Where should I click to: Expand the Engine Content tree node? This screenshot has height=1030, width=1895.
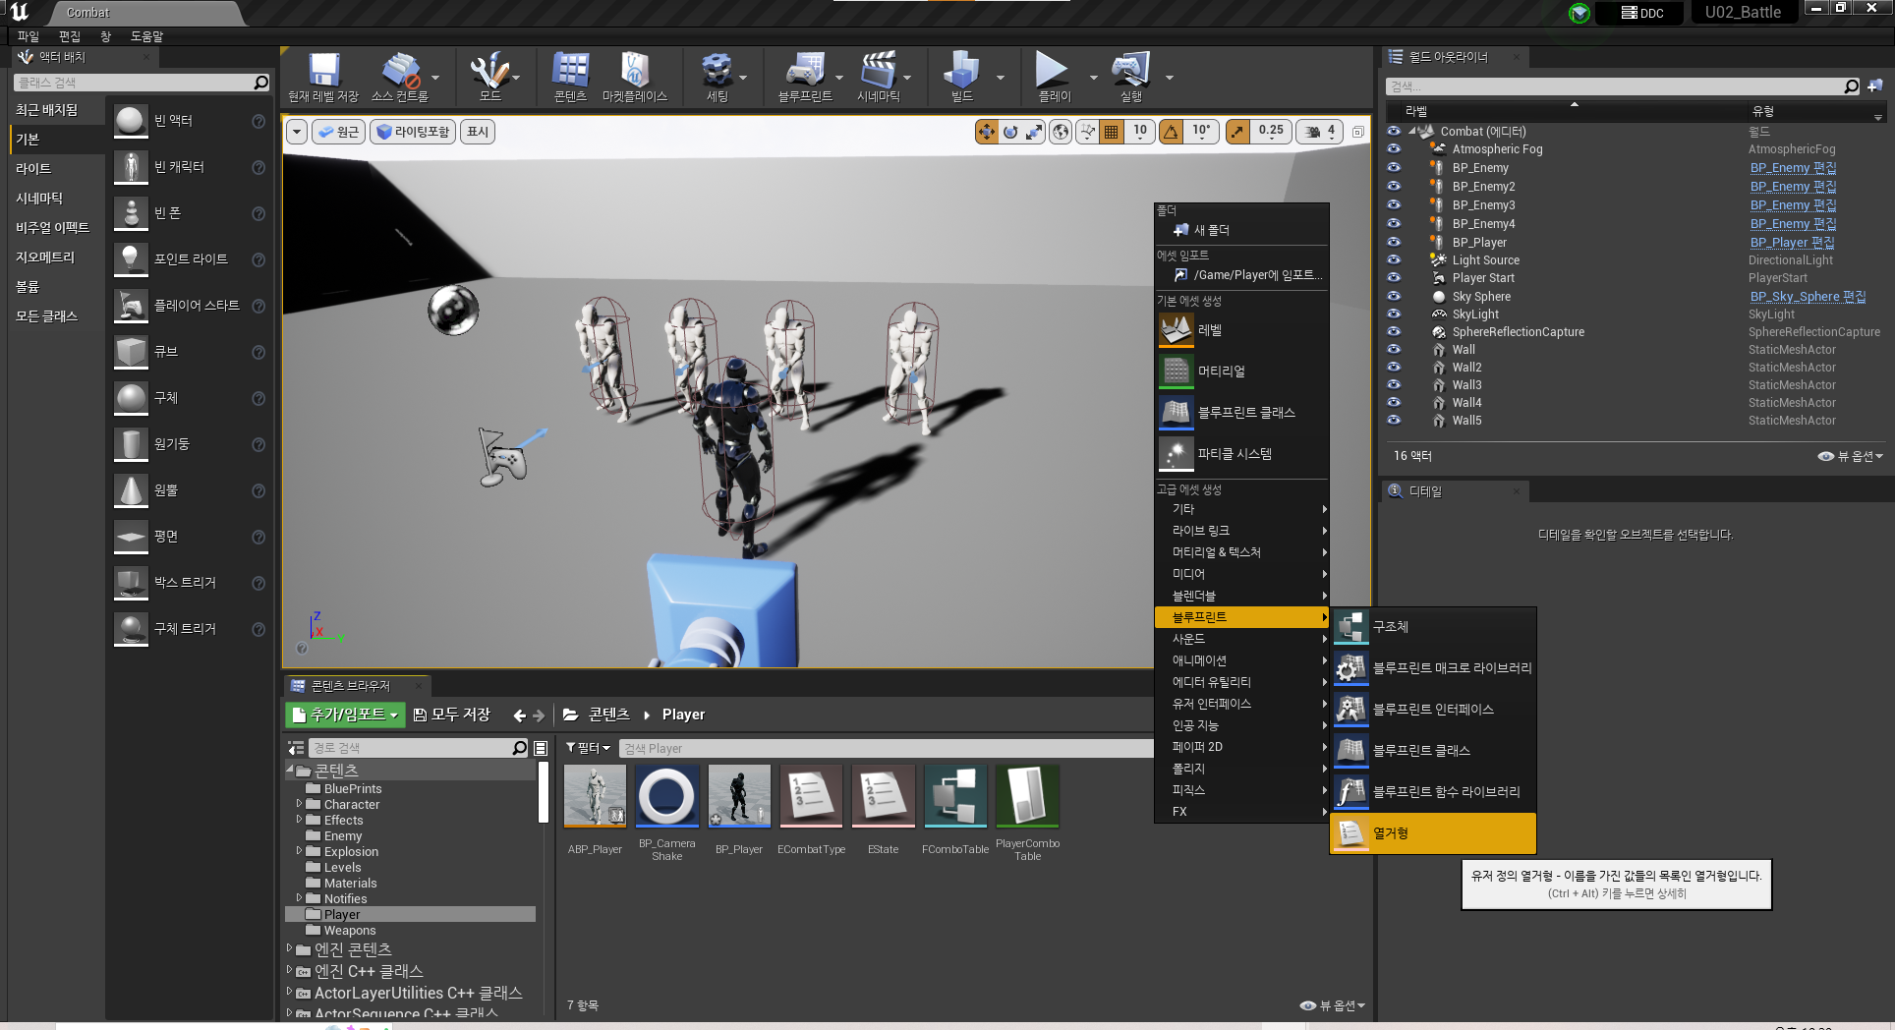289,948
